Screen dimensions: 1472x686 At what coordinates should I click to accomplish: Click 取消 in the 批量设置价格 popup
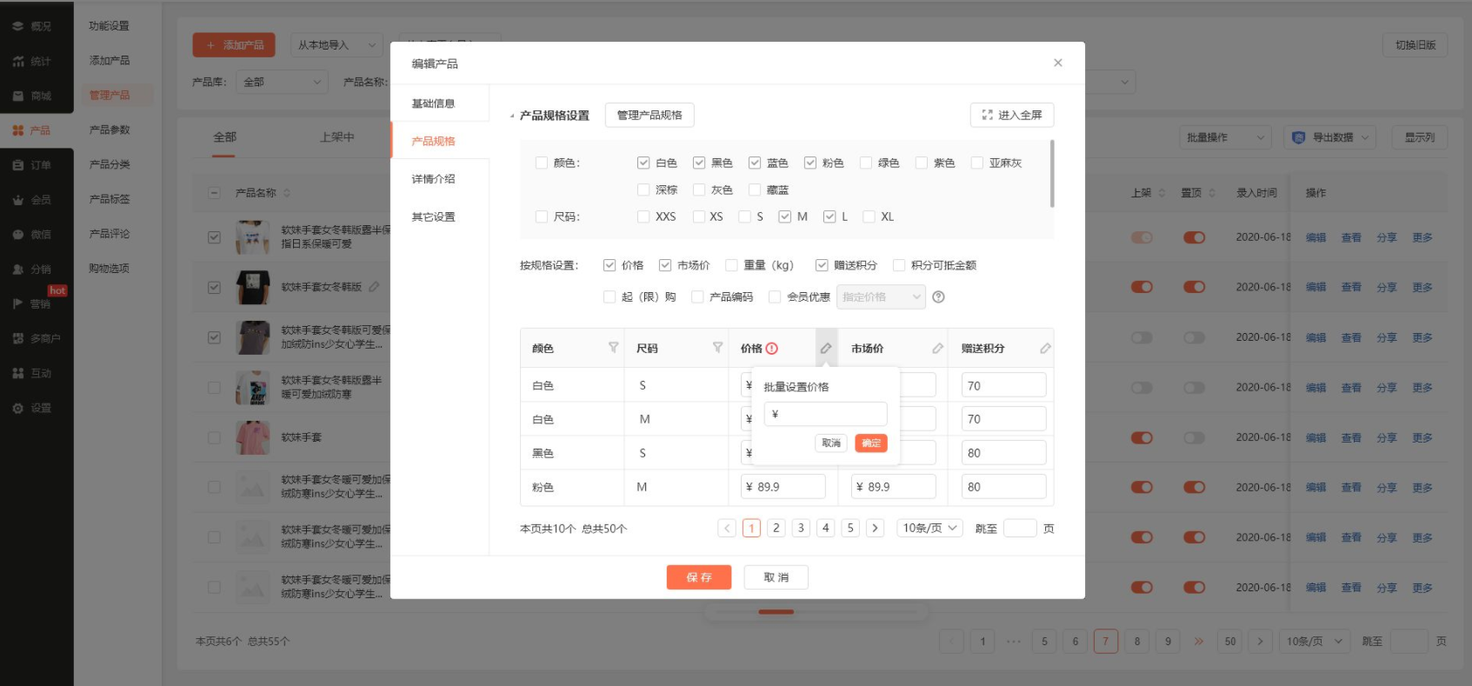tap(831, 443)
